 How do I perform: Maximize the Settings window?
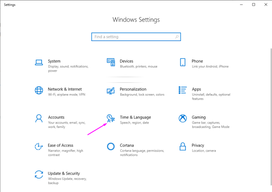coord(254,5)
